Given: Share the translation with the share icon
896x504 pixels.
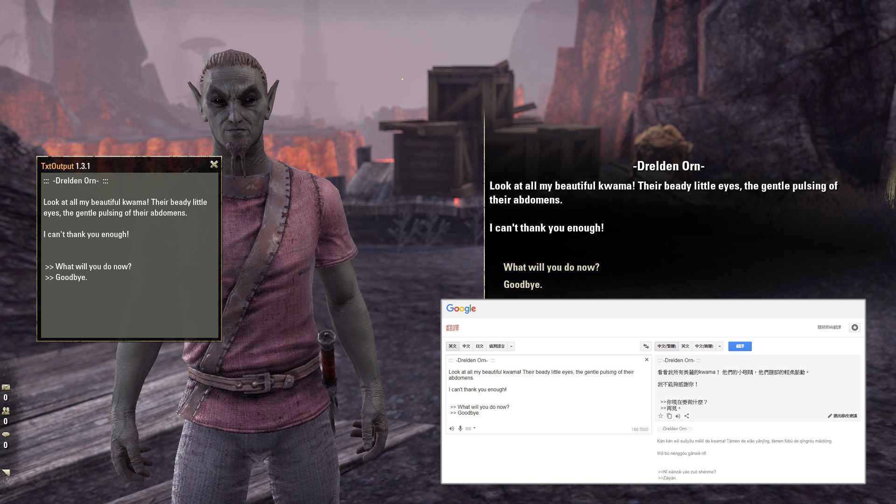Looking at the screenshot, I should [686, 416].
